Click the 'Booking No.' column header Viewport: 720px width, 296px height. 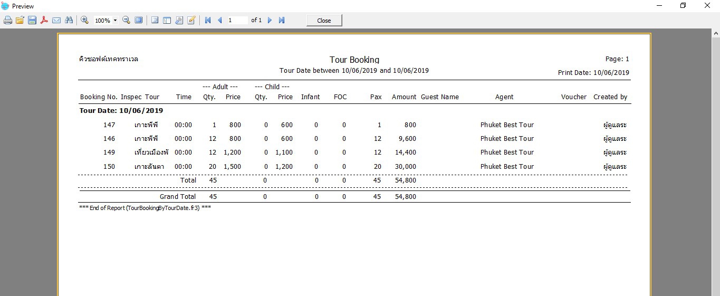click(99, 97)
